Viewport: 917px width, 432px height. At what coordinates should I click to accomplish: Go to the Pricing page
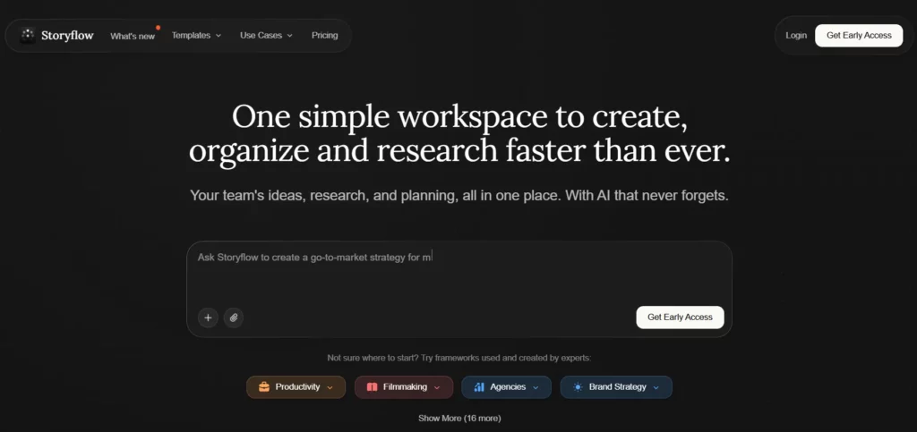(324, 36)
